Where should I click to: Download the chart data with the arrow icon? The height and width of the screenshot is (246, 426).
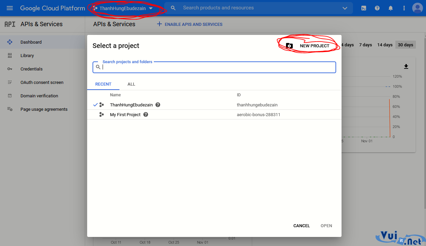406,66
